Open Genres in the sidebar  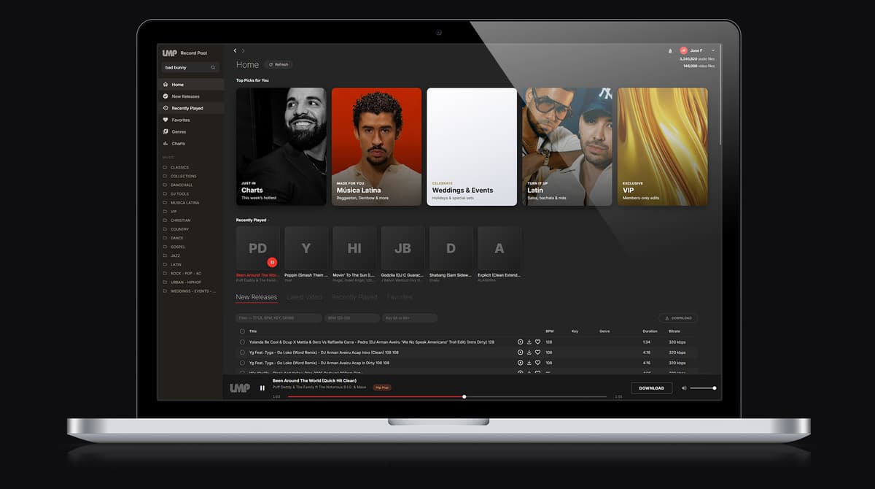[x=190, y=131]
